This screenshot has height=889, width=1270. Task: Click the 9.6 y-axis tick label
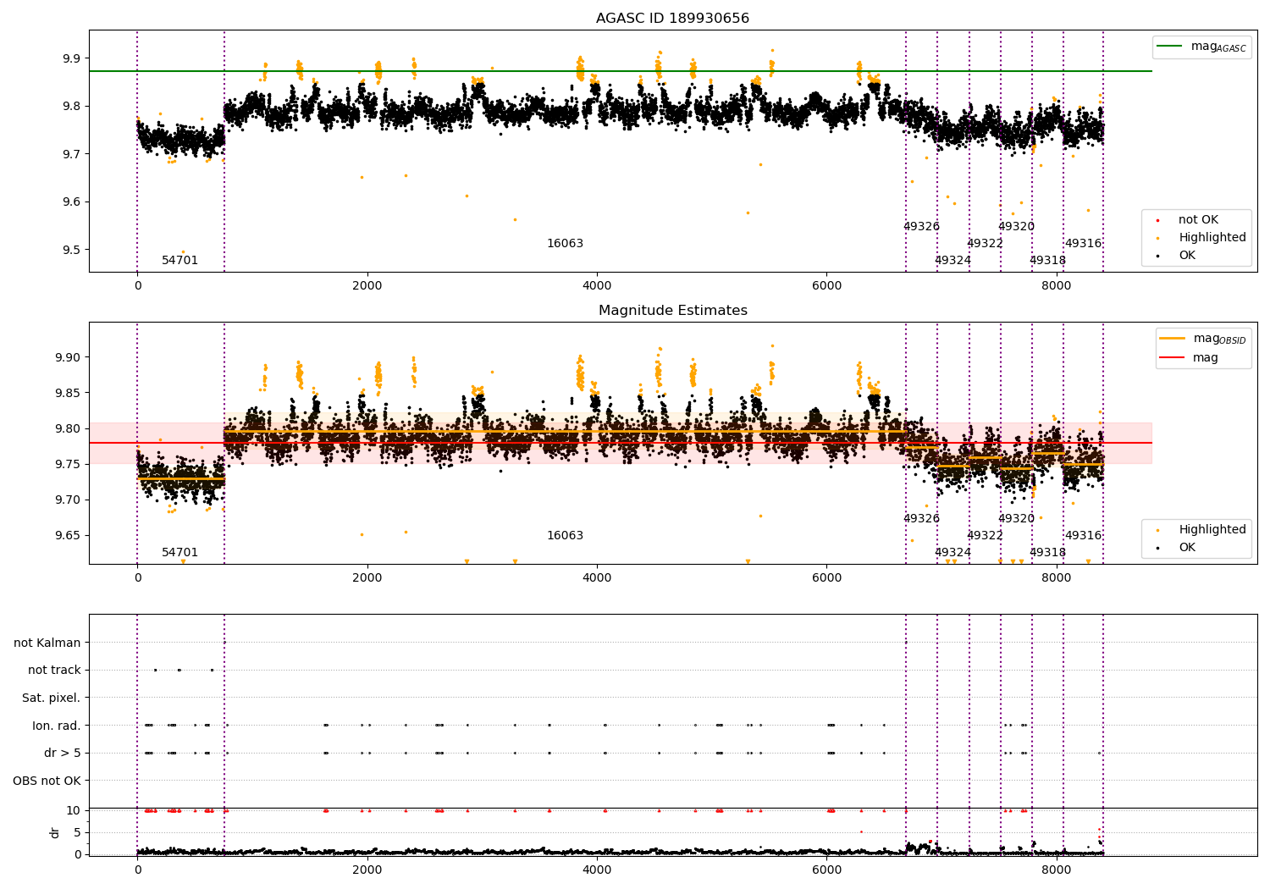pos(71,202)
